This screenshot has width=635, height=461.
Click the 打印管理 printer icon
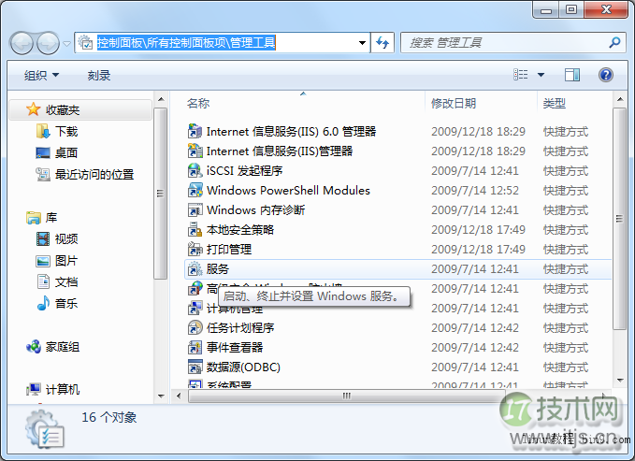tap(195, 249)
